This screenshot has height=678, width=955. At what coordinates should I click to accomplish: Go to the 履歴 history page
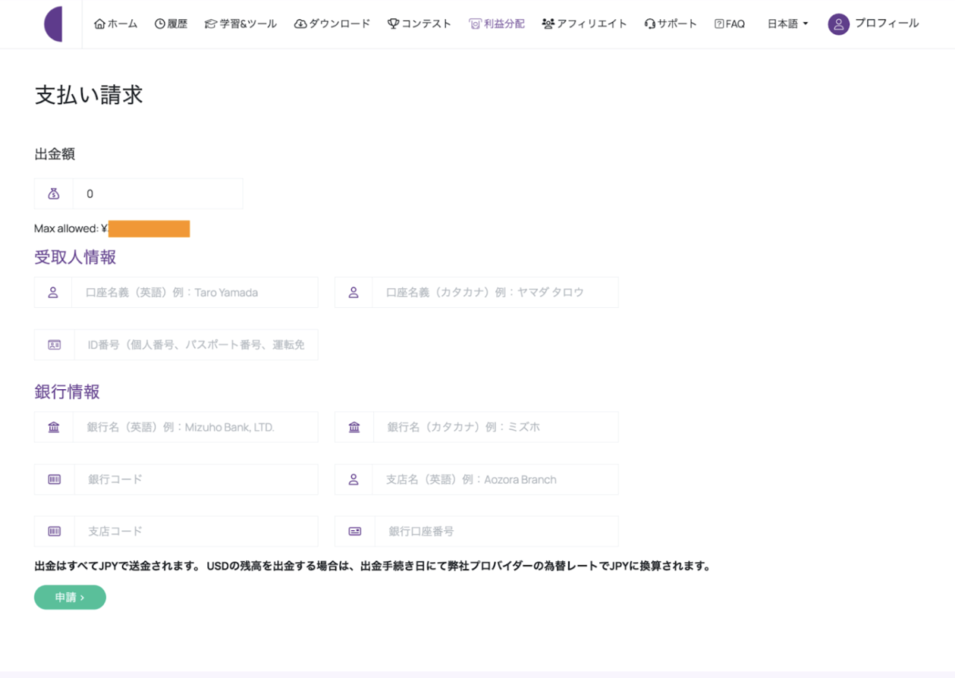click(171, 24)
